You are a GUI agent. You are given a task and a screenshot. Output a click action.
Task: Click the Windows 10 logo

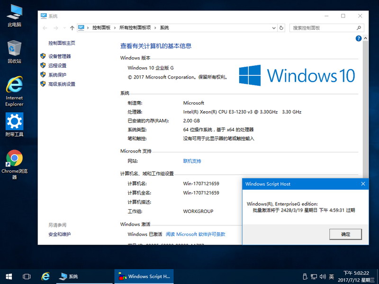coord(297,75)
